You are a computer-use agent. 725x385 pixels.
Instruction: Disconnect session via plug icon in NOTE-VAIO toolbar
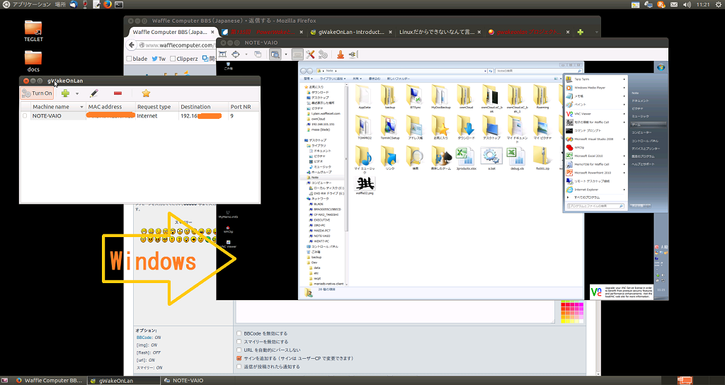coord(353,54)
